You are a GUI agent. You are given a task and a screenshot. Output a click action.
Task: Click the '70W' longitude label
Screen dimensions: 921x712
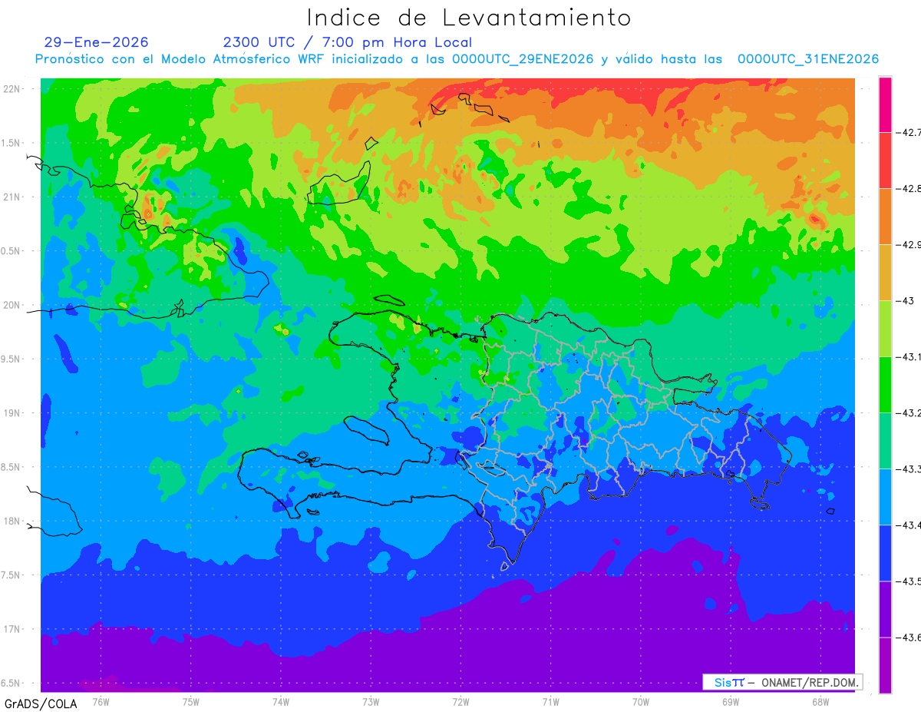[641, 701]
